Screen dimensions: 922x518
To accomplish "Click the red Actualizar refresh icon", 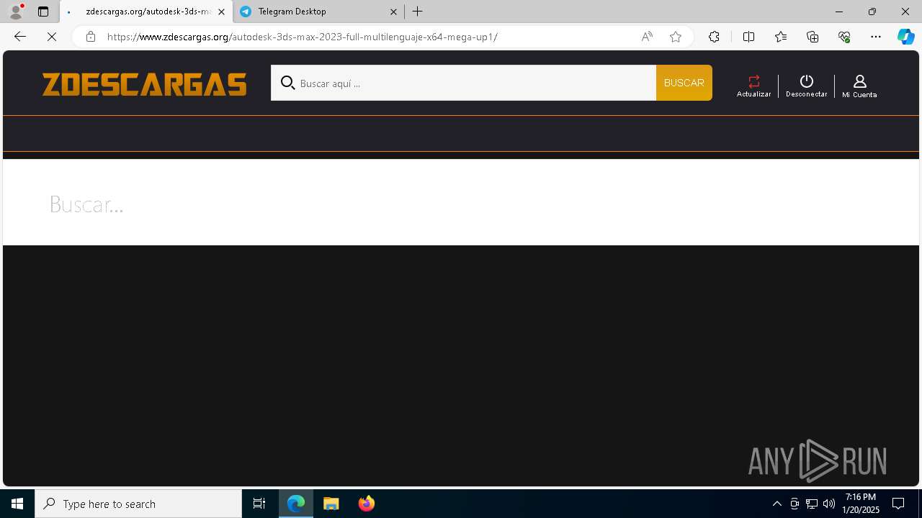I will click(x=753, y=81).
